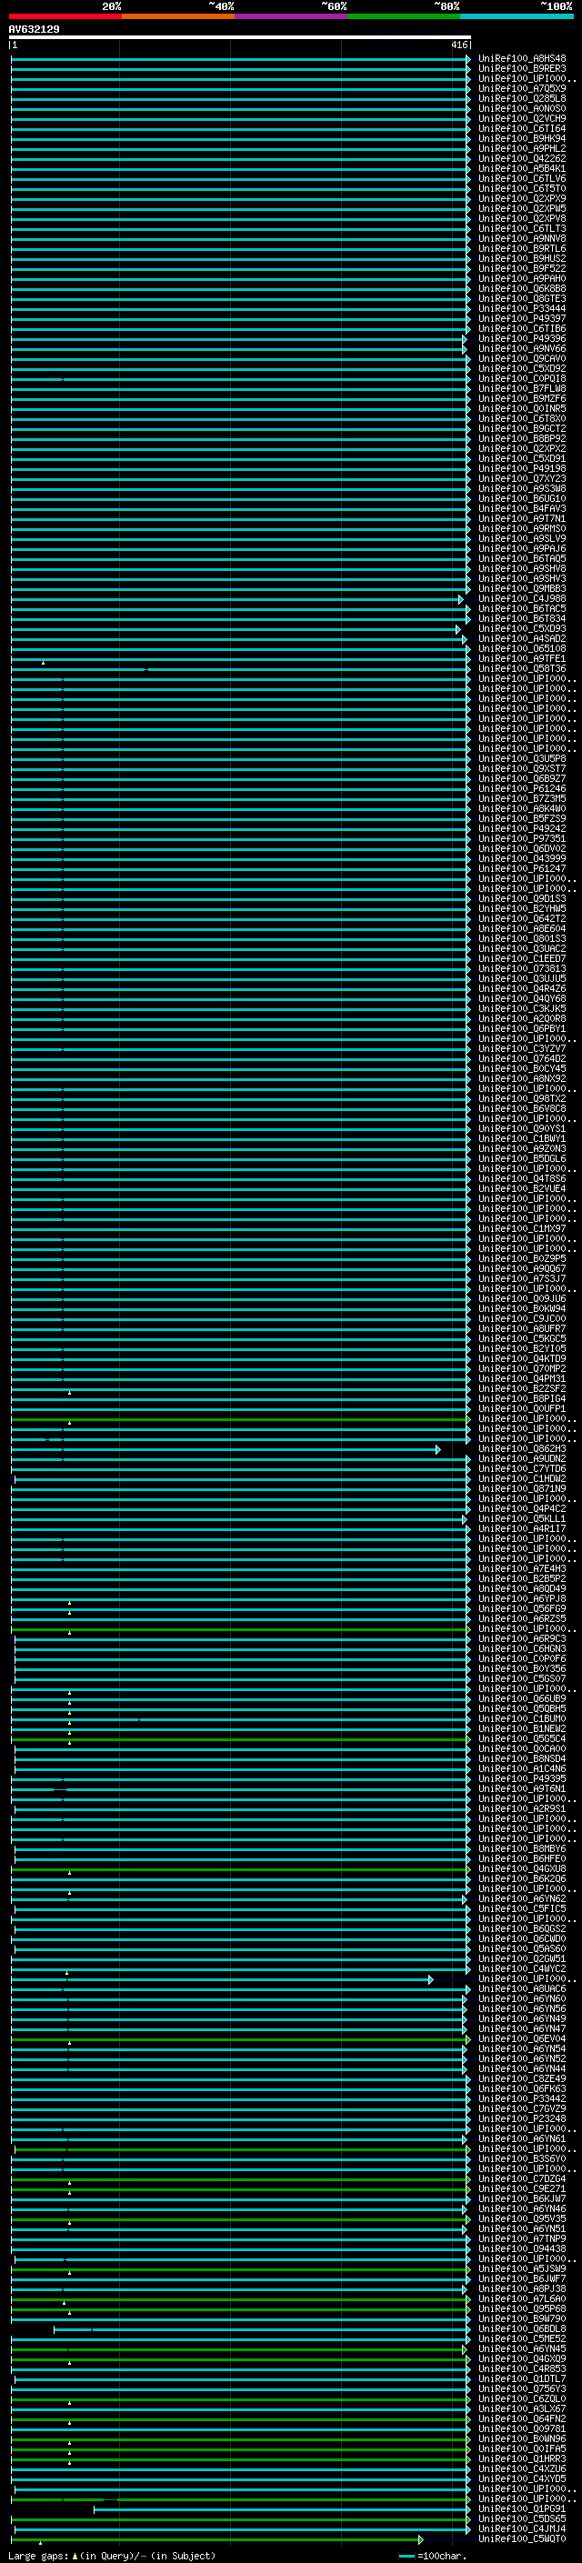
Task: Select label UniRef100_O65108
Action: tap(522, 649)
